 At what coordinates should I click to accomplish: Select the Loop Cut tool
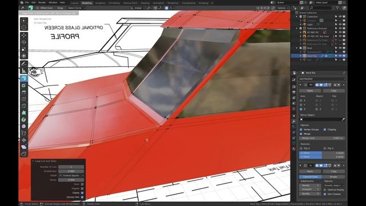point(24,99)
